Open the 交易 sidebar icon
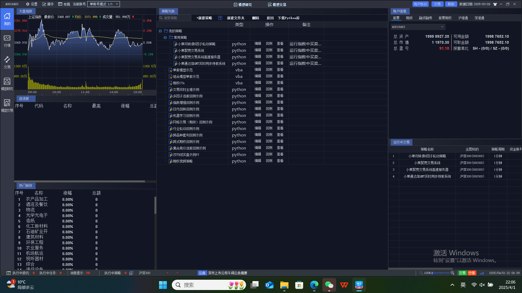 pyautogui.click(x=7, y=62)
